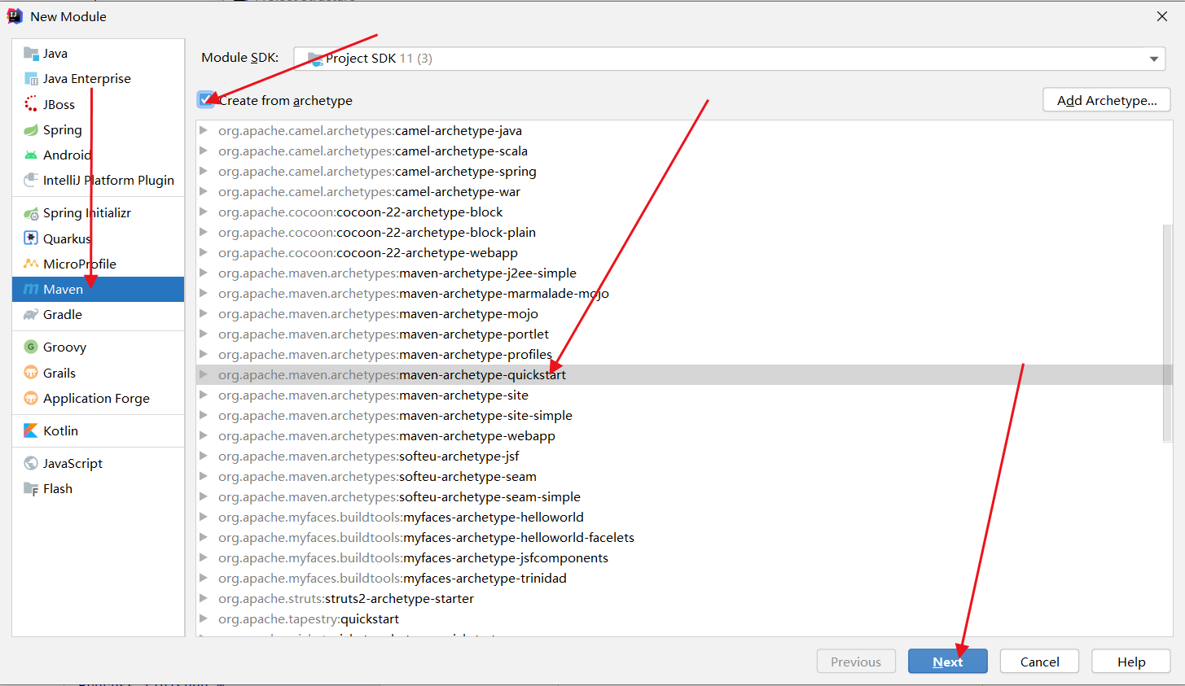Click the IntelliJ Platform Plugin icon
Viewport: 1185px width, 686px height.
(31, 180)
